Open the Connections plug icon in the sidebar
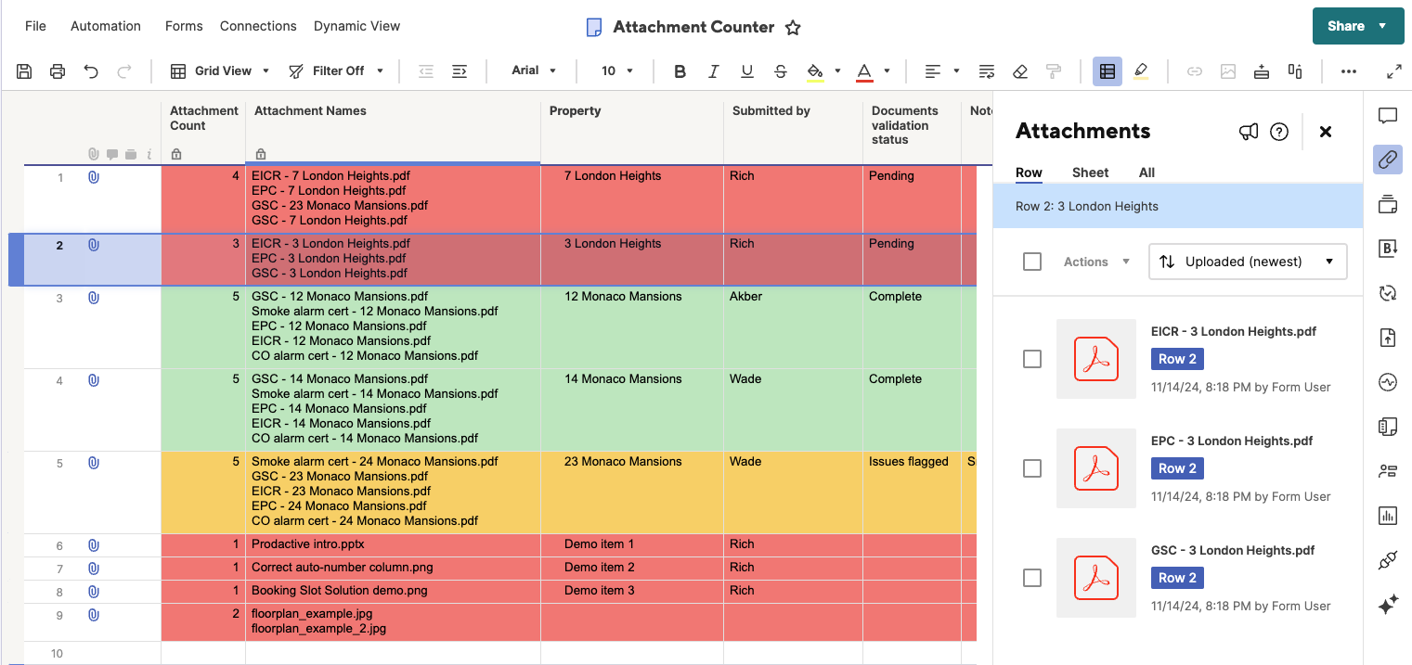Viewport: 1412px width, 665px height. [1388, 560]
